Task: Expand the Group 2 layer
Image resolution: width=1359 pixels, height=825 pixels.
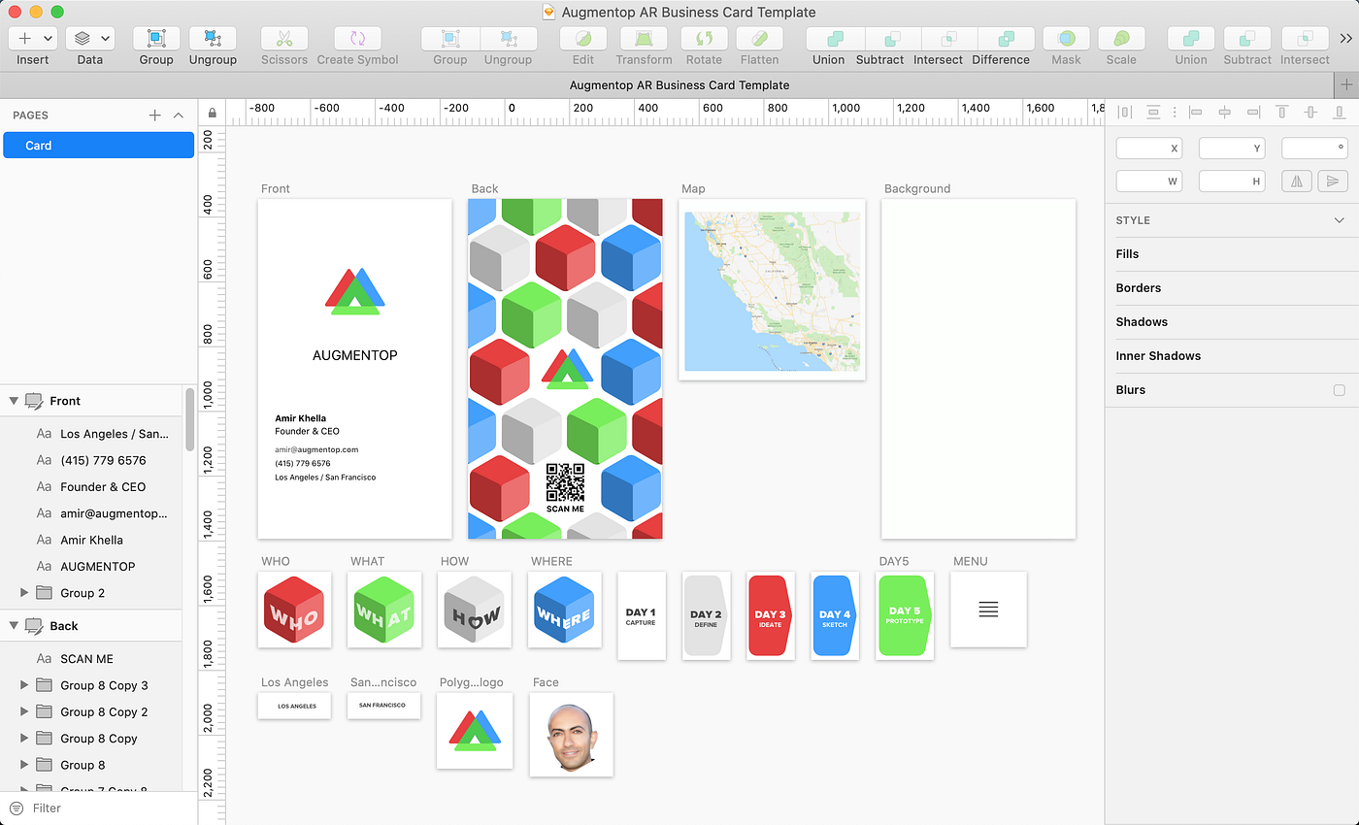Action: (x=24, y=593)
